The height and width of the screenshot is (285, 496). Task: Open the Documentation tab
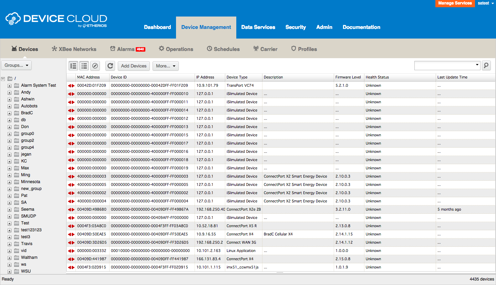point(361,27)
